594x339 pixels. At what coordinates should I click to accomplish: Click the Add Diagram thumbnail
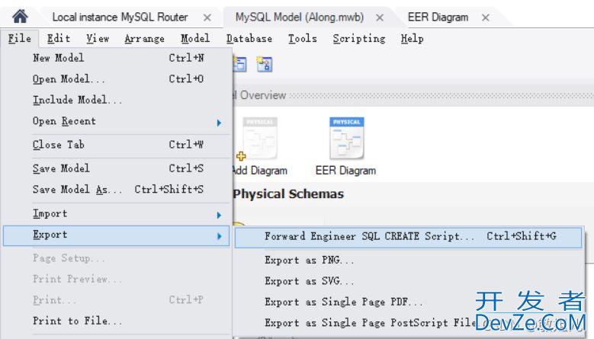pyautogui.click(x=260, y=146)
